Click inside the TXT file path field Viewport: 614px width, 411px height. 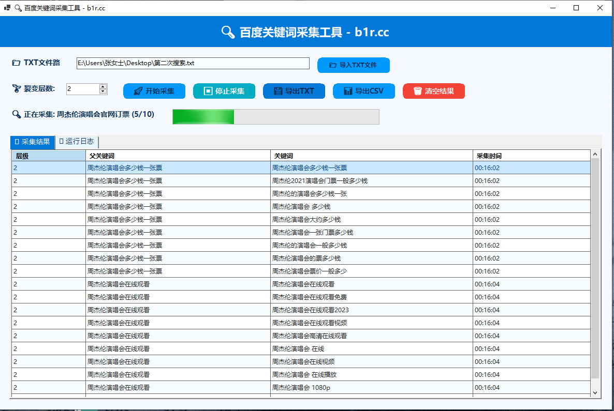193,64
